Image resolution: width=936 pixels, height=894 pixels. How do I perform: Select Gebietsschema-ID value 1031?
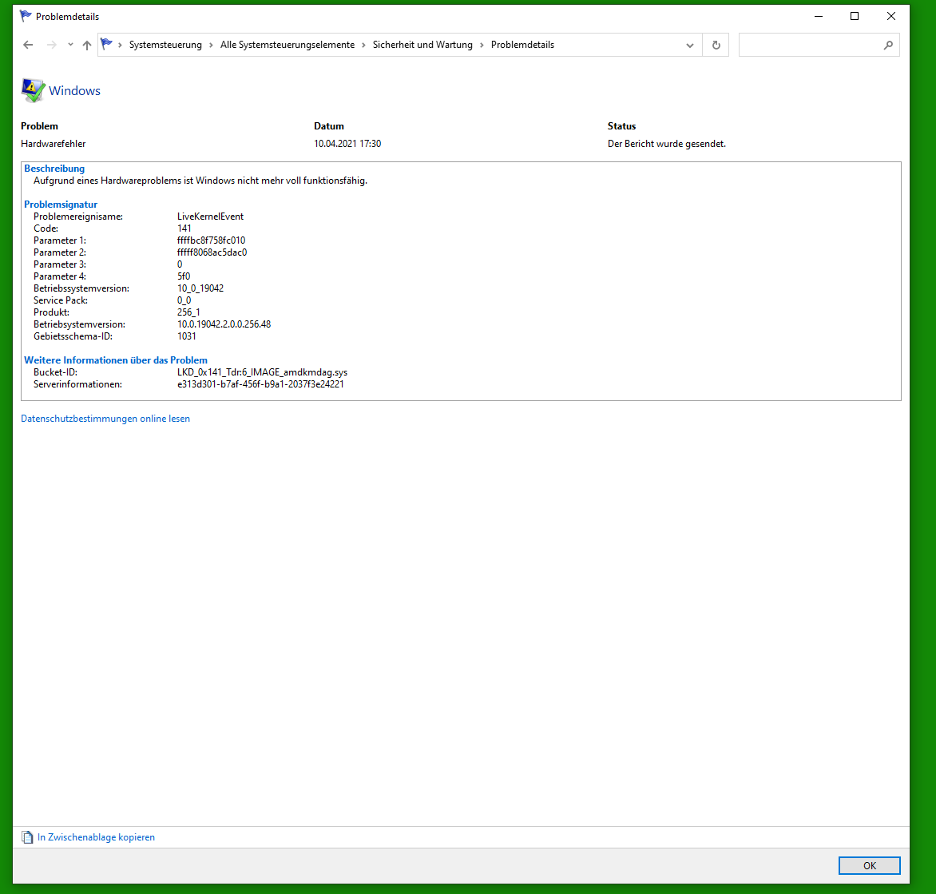coord(187,336)
